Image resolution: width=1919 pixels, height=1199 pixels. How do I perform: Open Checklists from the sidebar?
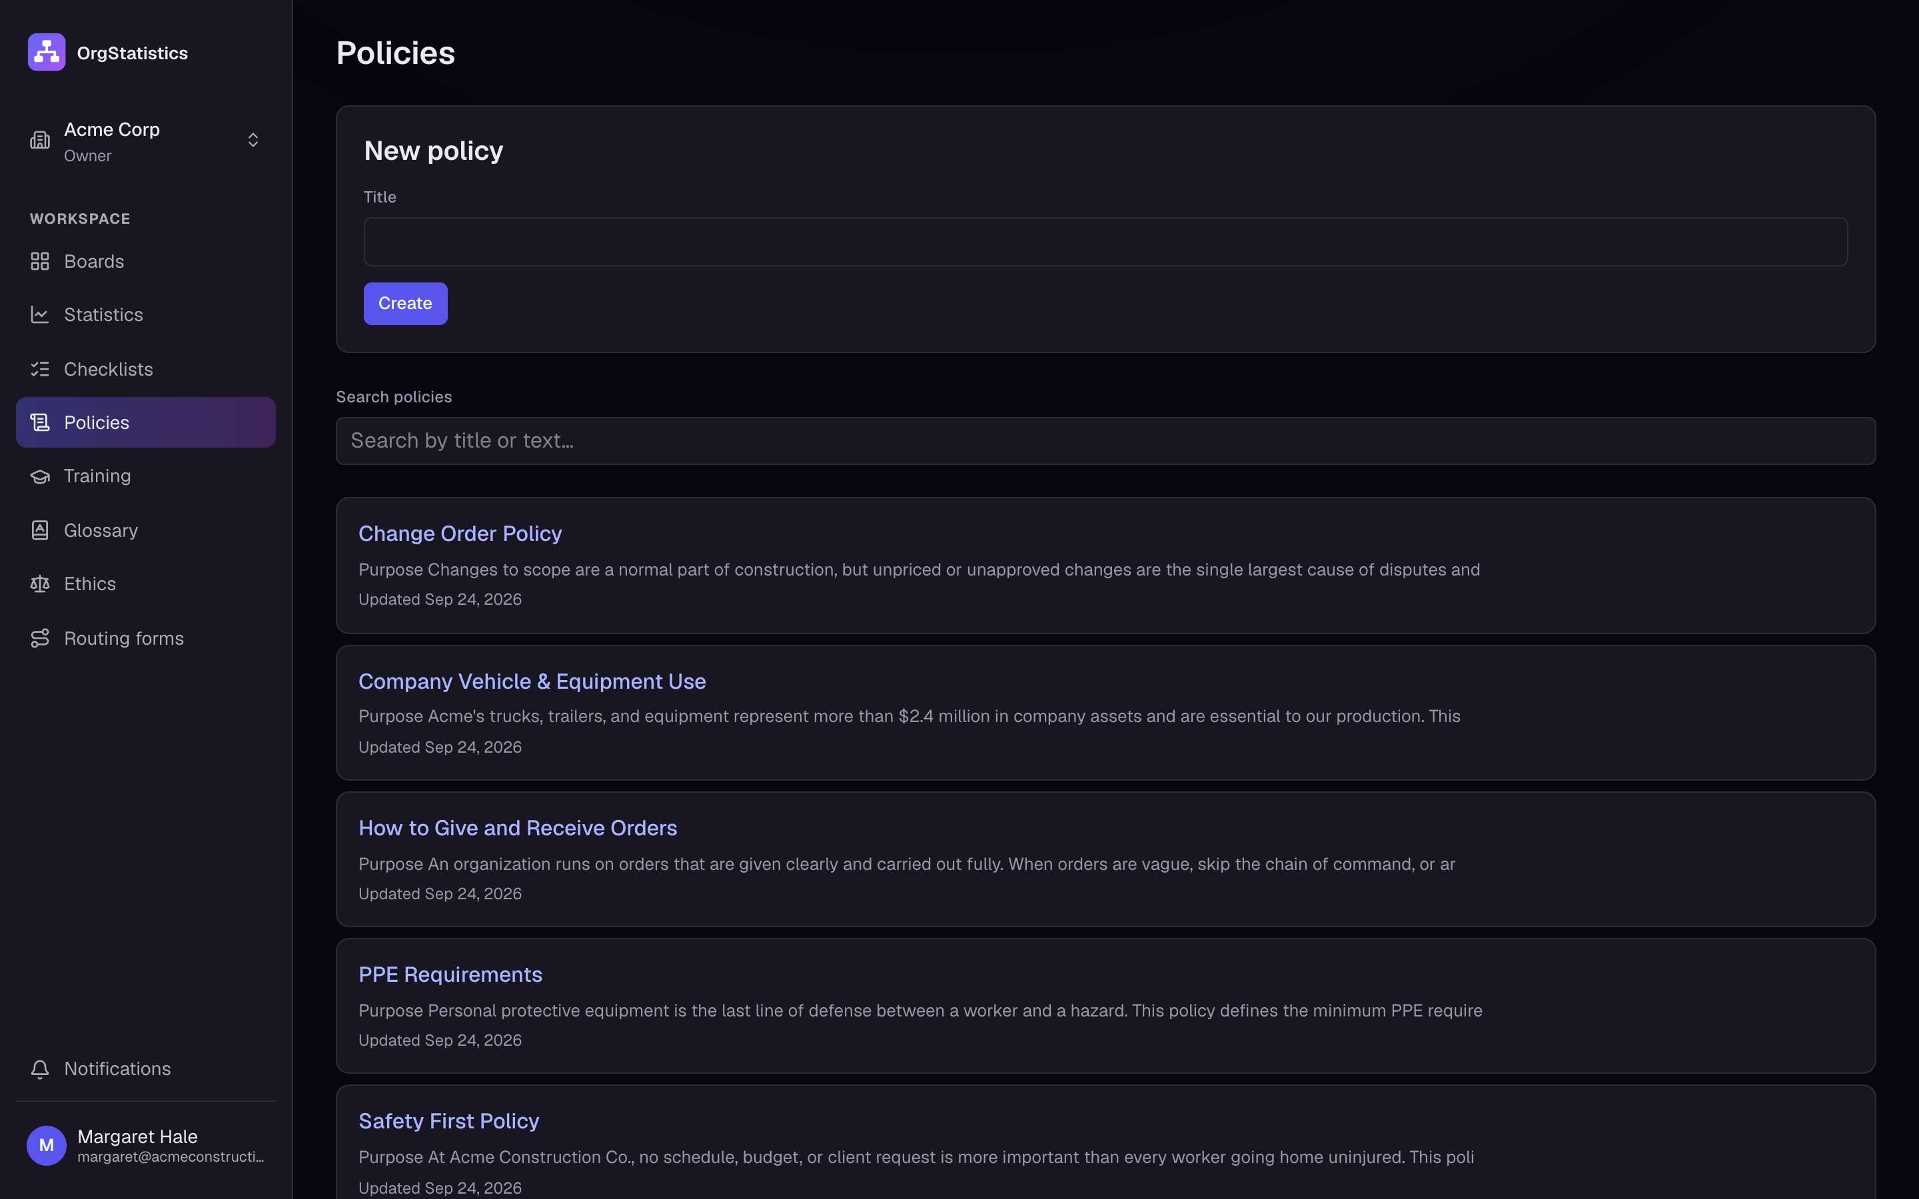146,369
